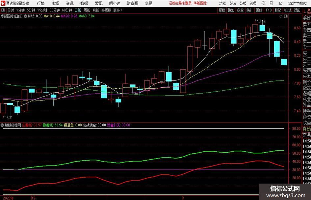Open the 功能 menu
The image size is (311, 200).
222,3
